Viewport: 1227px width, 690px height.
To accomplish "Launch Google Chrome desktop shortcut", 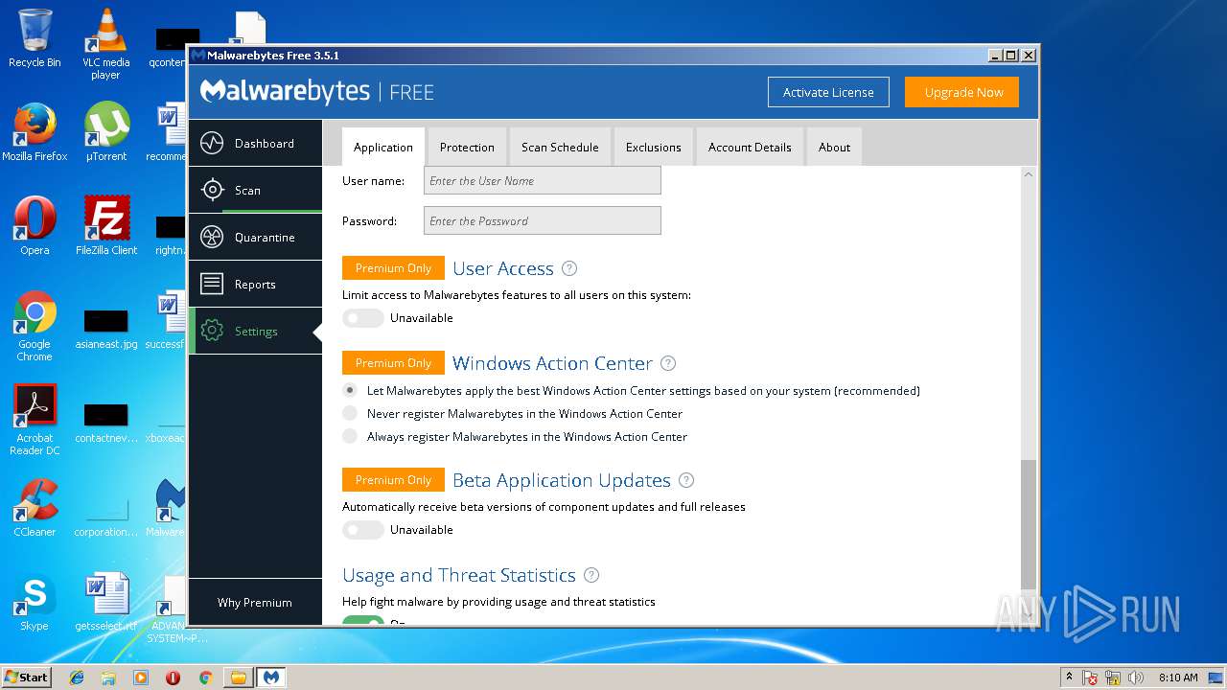I will coord(35,326).
